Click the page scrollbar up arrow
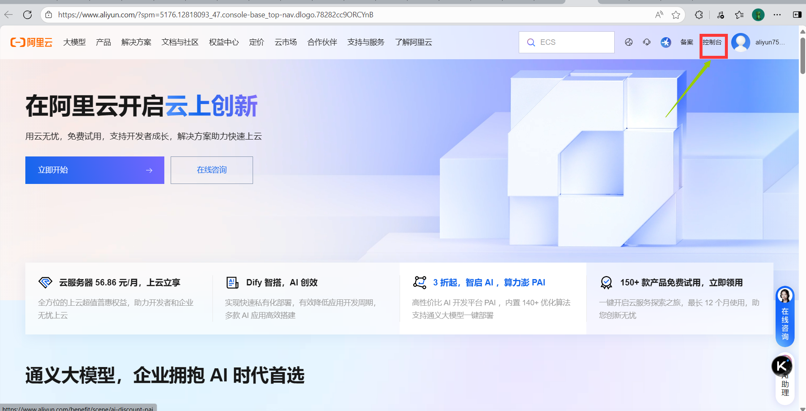This screenshot has width=806, height=411. tap(802, 32)
